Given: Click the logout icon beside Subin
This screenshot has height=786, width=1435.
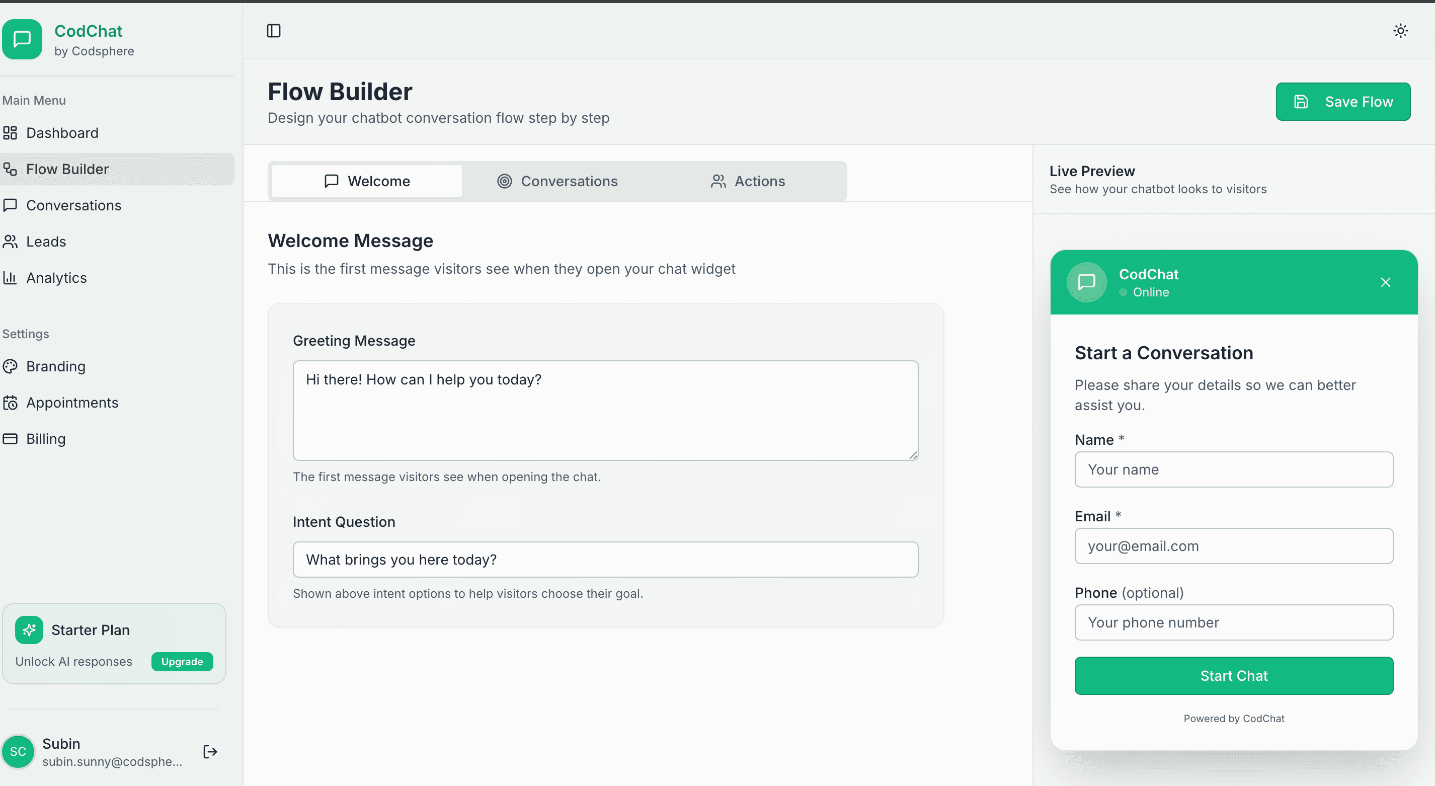Looking at the screenshot, I should point(210,751).
